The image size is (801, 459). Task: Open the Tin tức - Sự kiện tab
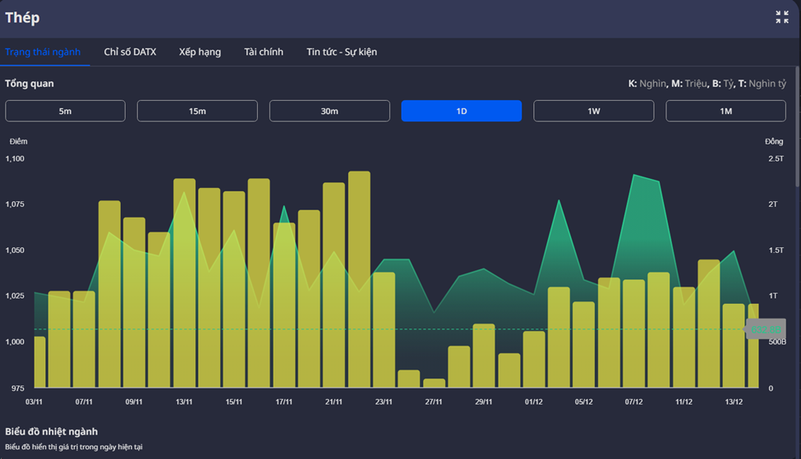[342, 52]
